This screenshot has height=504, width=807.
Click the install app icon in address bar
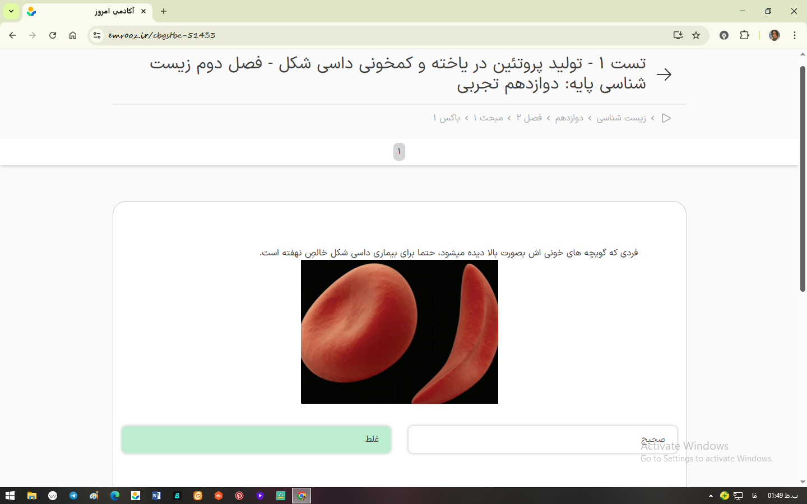tap(678, 35)
